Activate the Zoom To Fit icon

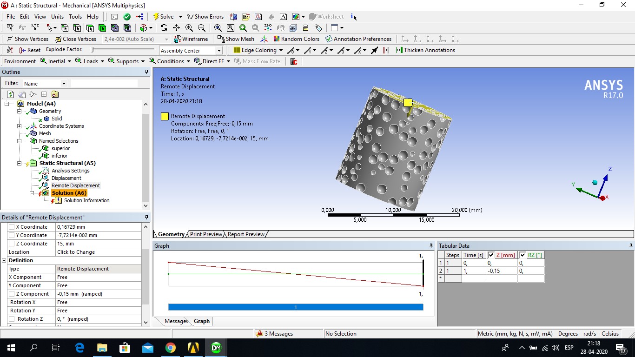[x=218, y=28]
